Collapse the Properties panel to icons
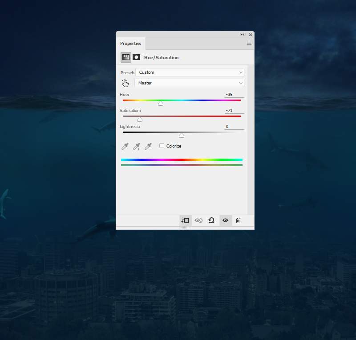 pos(242,35)
